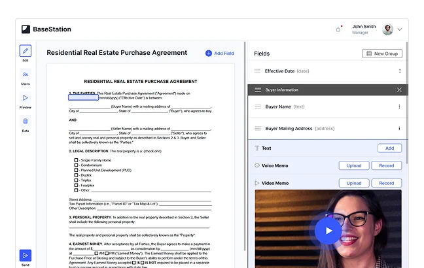Open the Data database icon in sidebar

tap(25, 122)
